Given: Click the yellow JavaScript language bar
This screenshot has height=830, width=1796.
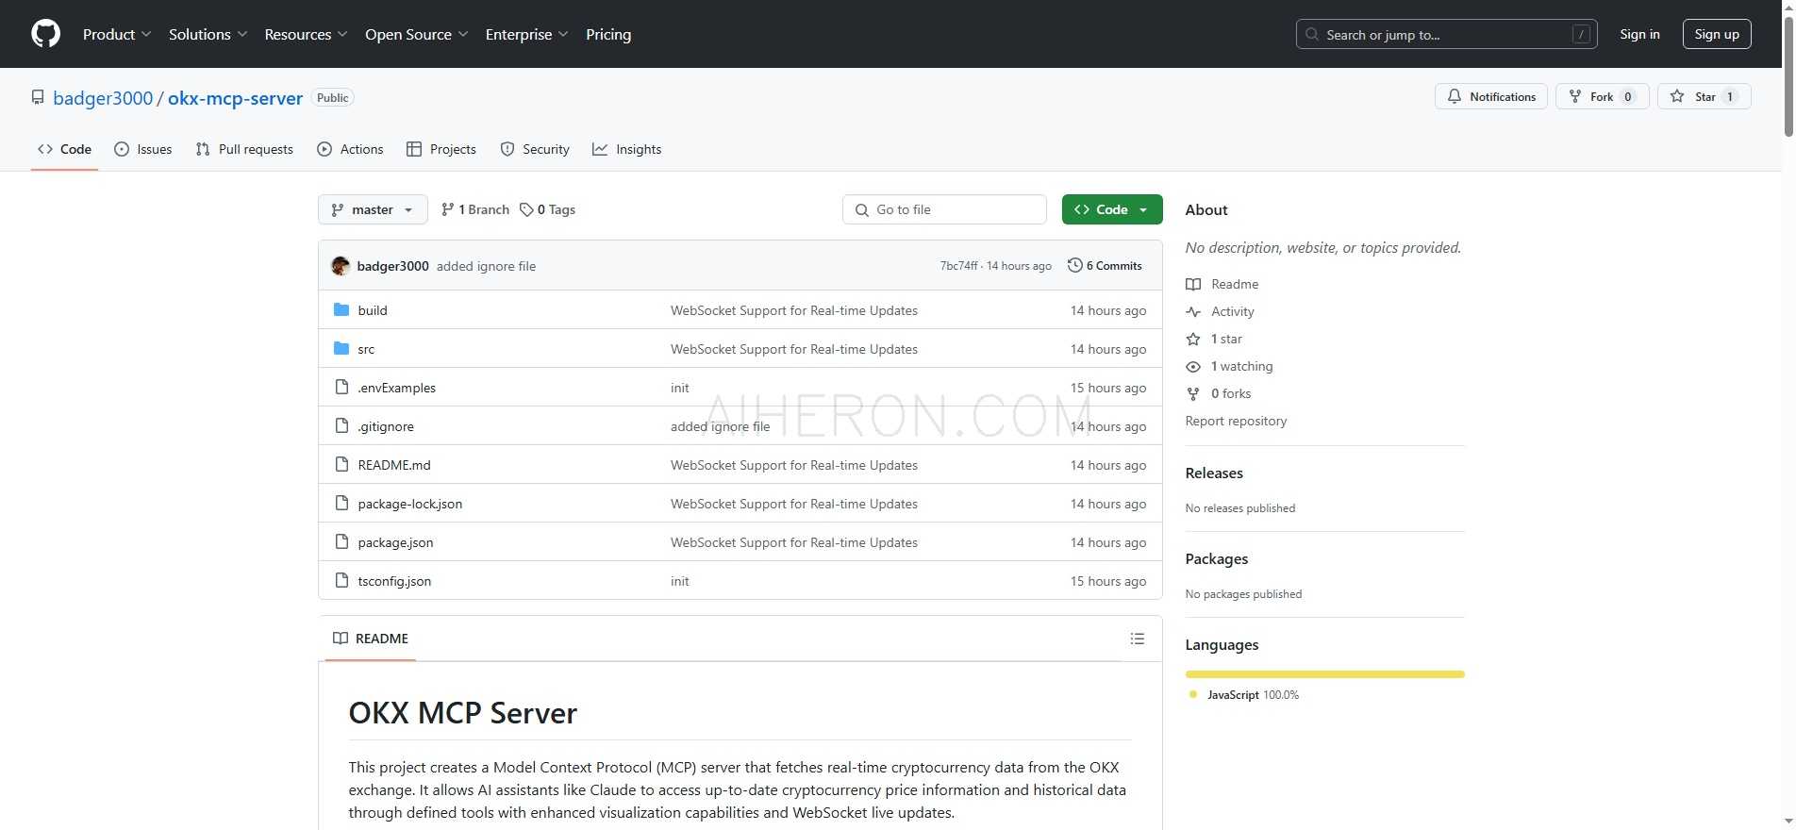Looking at the screenshot, I should pyautogui.click(x=1324, y=674).
